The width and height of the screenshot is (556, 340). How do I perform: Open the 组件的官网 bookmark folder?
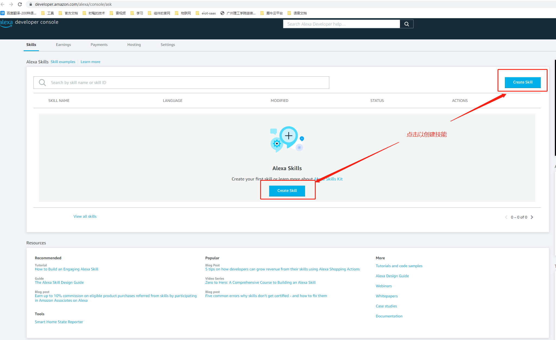coord(159,13)
